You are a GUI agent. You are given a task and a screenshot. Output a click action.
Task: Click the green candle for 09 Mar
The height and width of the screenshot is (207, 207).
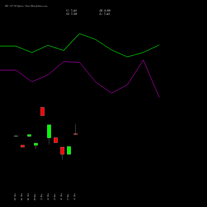36,144
